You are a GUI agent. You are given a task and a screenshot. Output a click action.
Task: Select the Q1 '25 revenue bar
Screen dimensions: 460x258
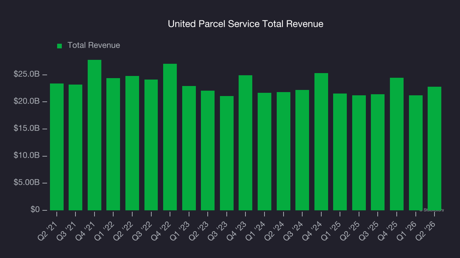[340, 152]
